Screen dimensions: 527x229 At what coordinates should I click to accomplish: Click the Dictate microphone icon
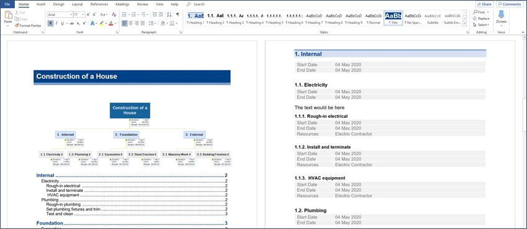point(501,15)
